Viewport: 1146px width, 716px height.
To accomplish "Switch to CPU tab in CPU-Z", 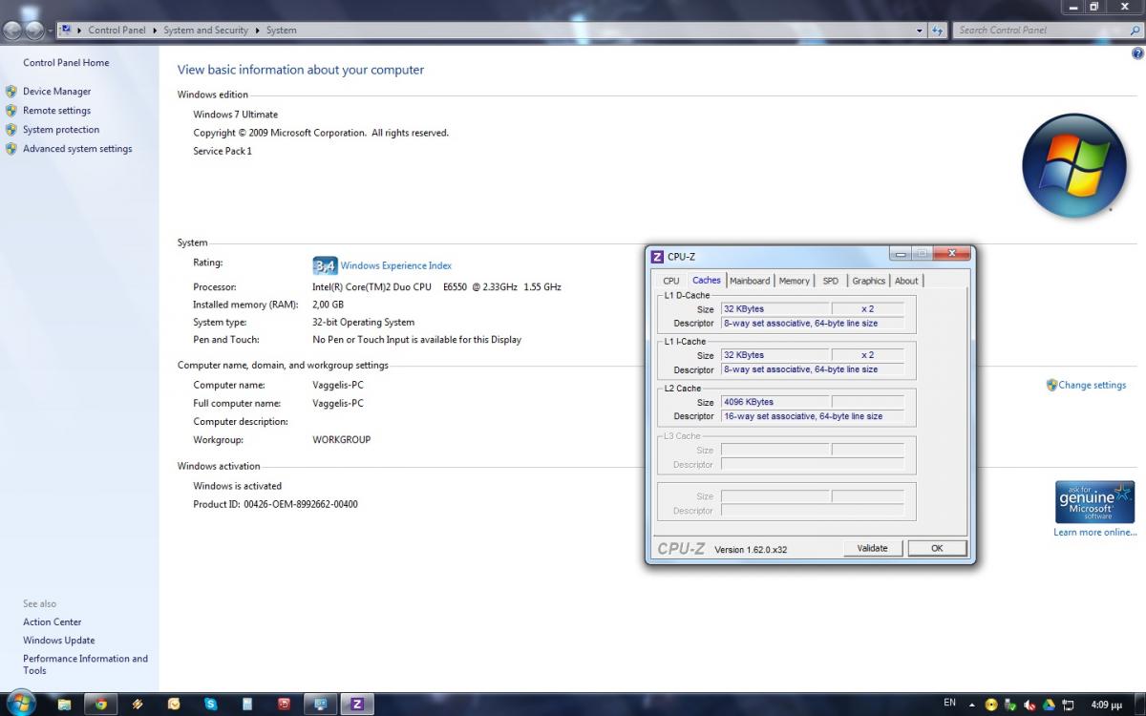I will click(x=671, y=281).
